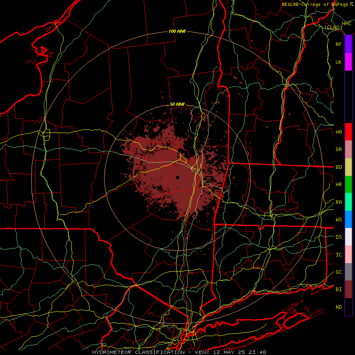Click the BD legend label
Image resolution: width=355 pixels, height=355 pixels.
coord(338,167)
